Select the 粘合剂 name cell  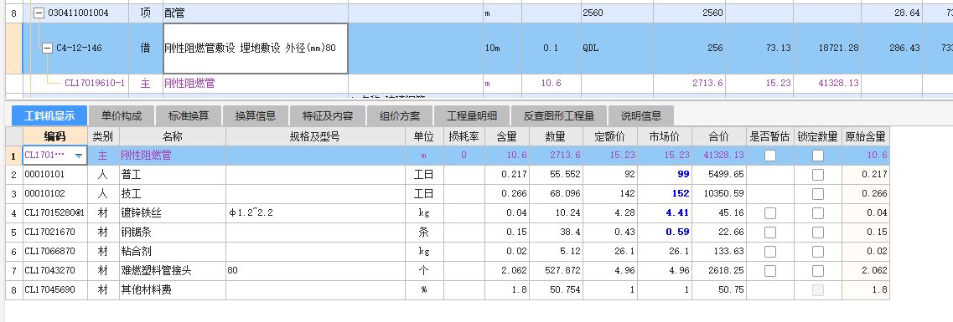(172, 251)
